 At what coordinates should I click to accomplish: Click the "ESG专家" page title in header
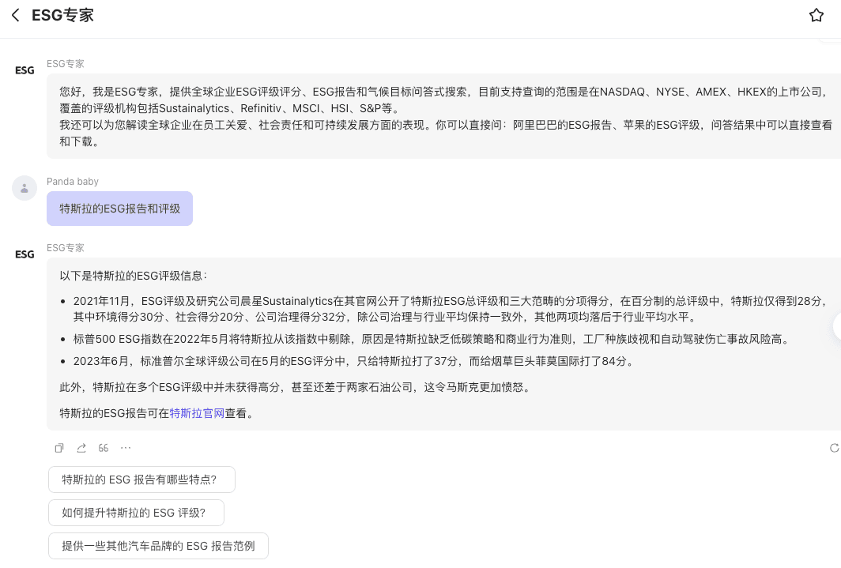(x=62, y=15)
